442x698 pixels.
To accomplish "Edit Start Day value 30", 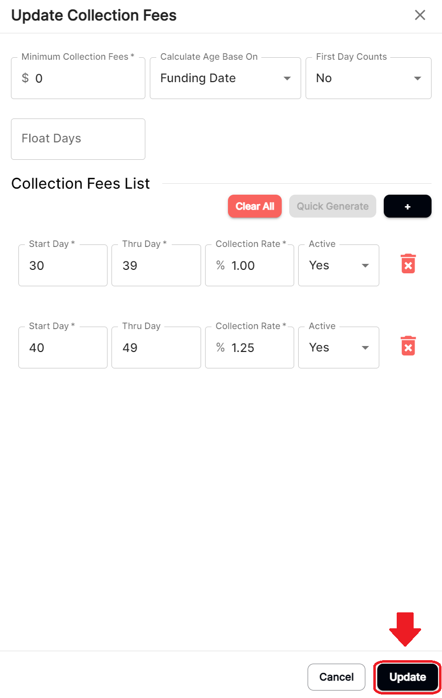I will pyautogui.click(x=63, y=266).
